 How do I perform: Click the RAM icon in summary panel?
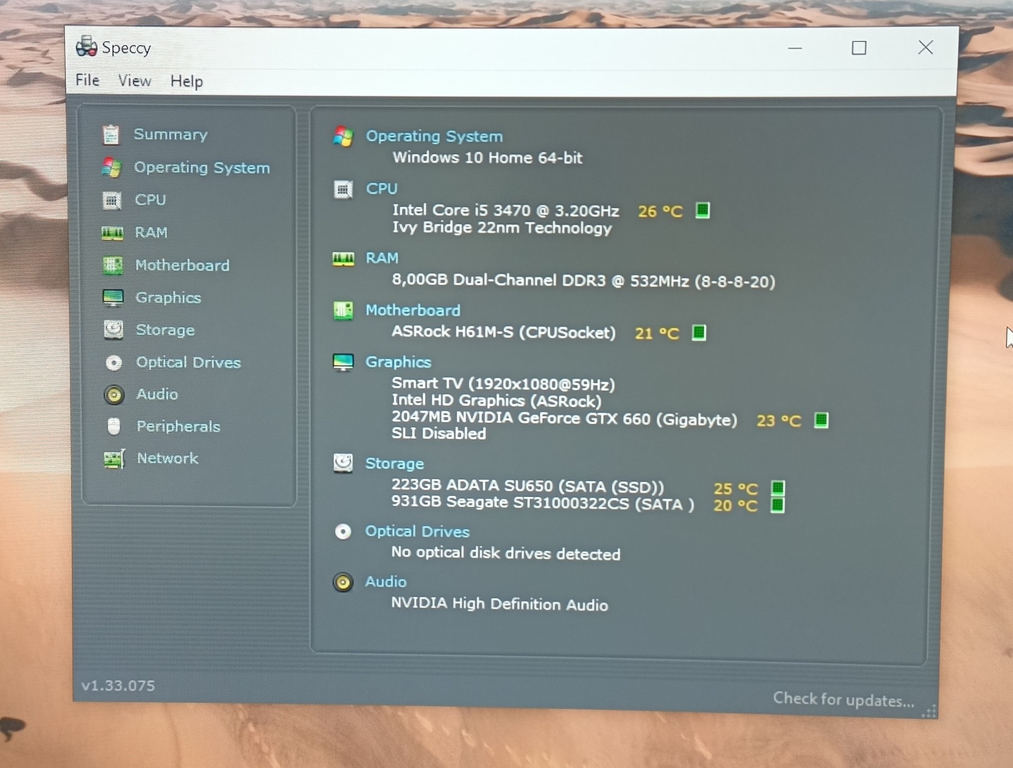click(x=344, y=259)
